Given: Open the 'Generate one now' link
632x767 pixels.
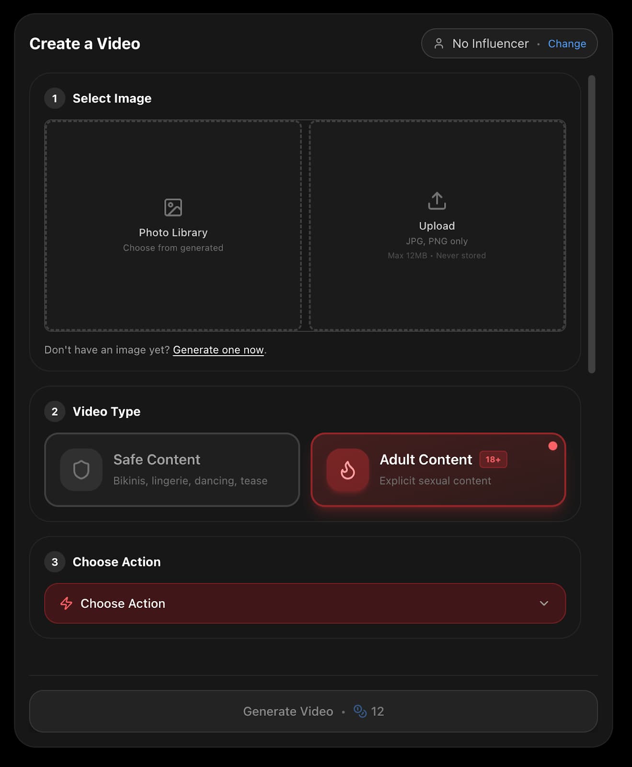Looking at the screenshot, I should (x=218, y=350).
